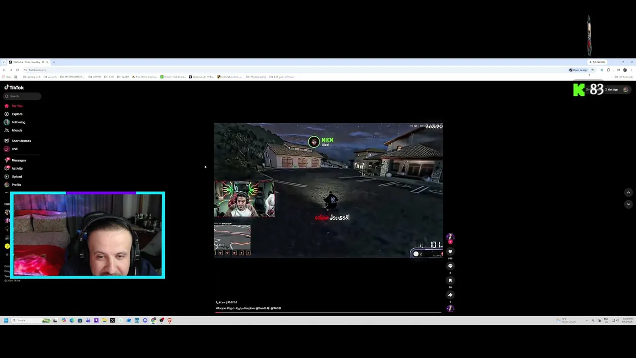Expand the gaming tools bookmark folder
The height and width of the screenshot is (358, 636).
(32, 77)
